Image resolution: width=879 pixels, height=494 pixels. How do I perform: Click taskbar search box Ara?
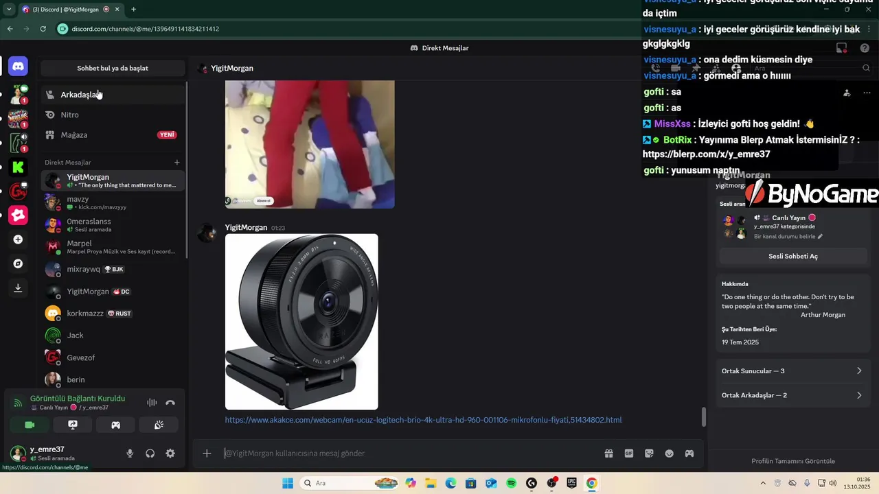click(350, 483)
